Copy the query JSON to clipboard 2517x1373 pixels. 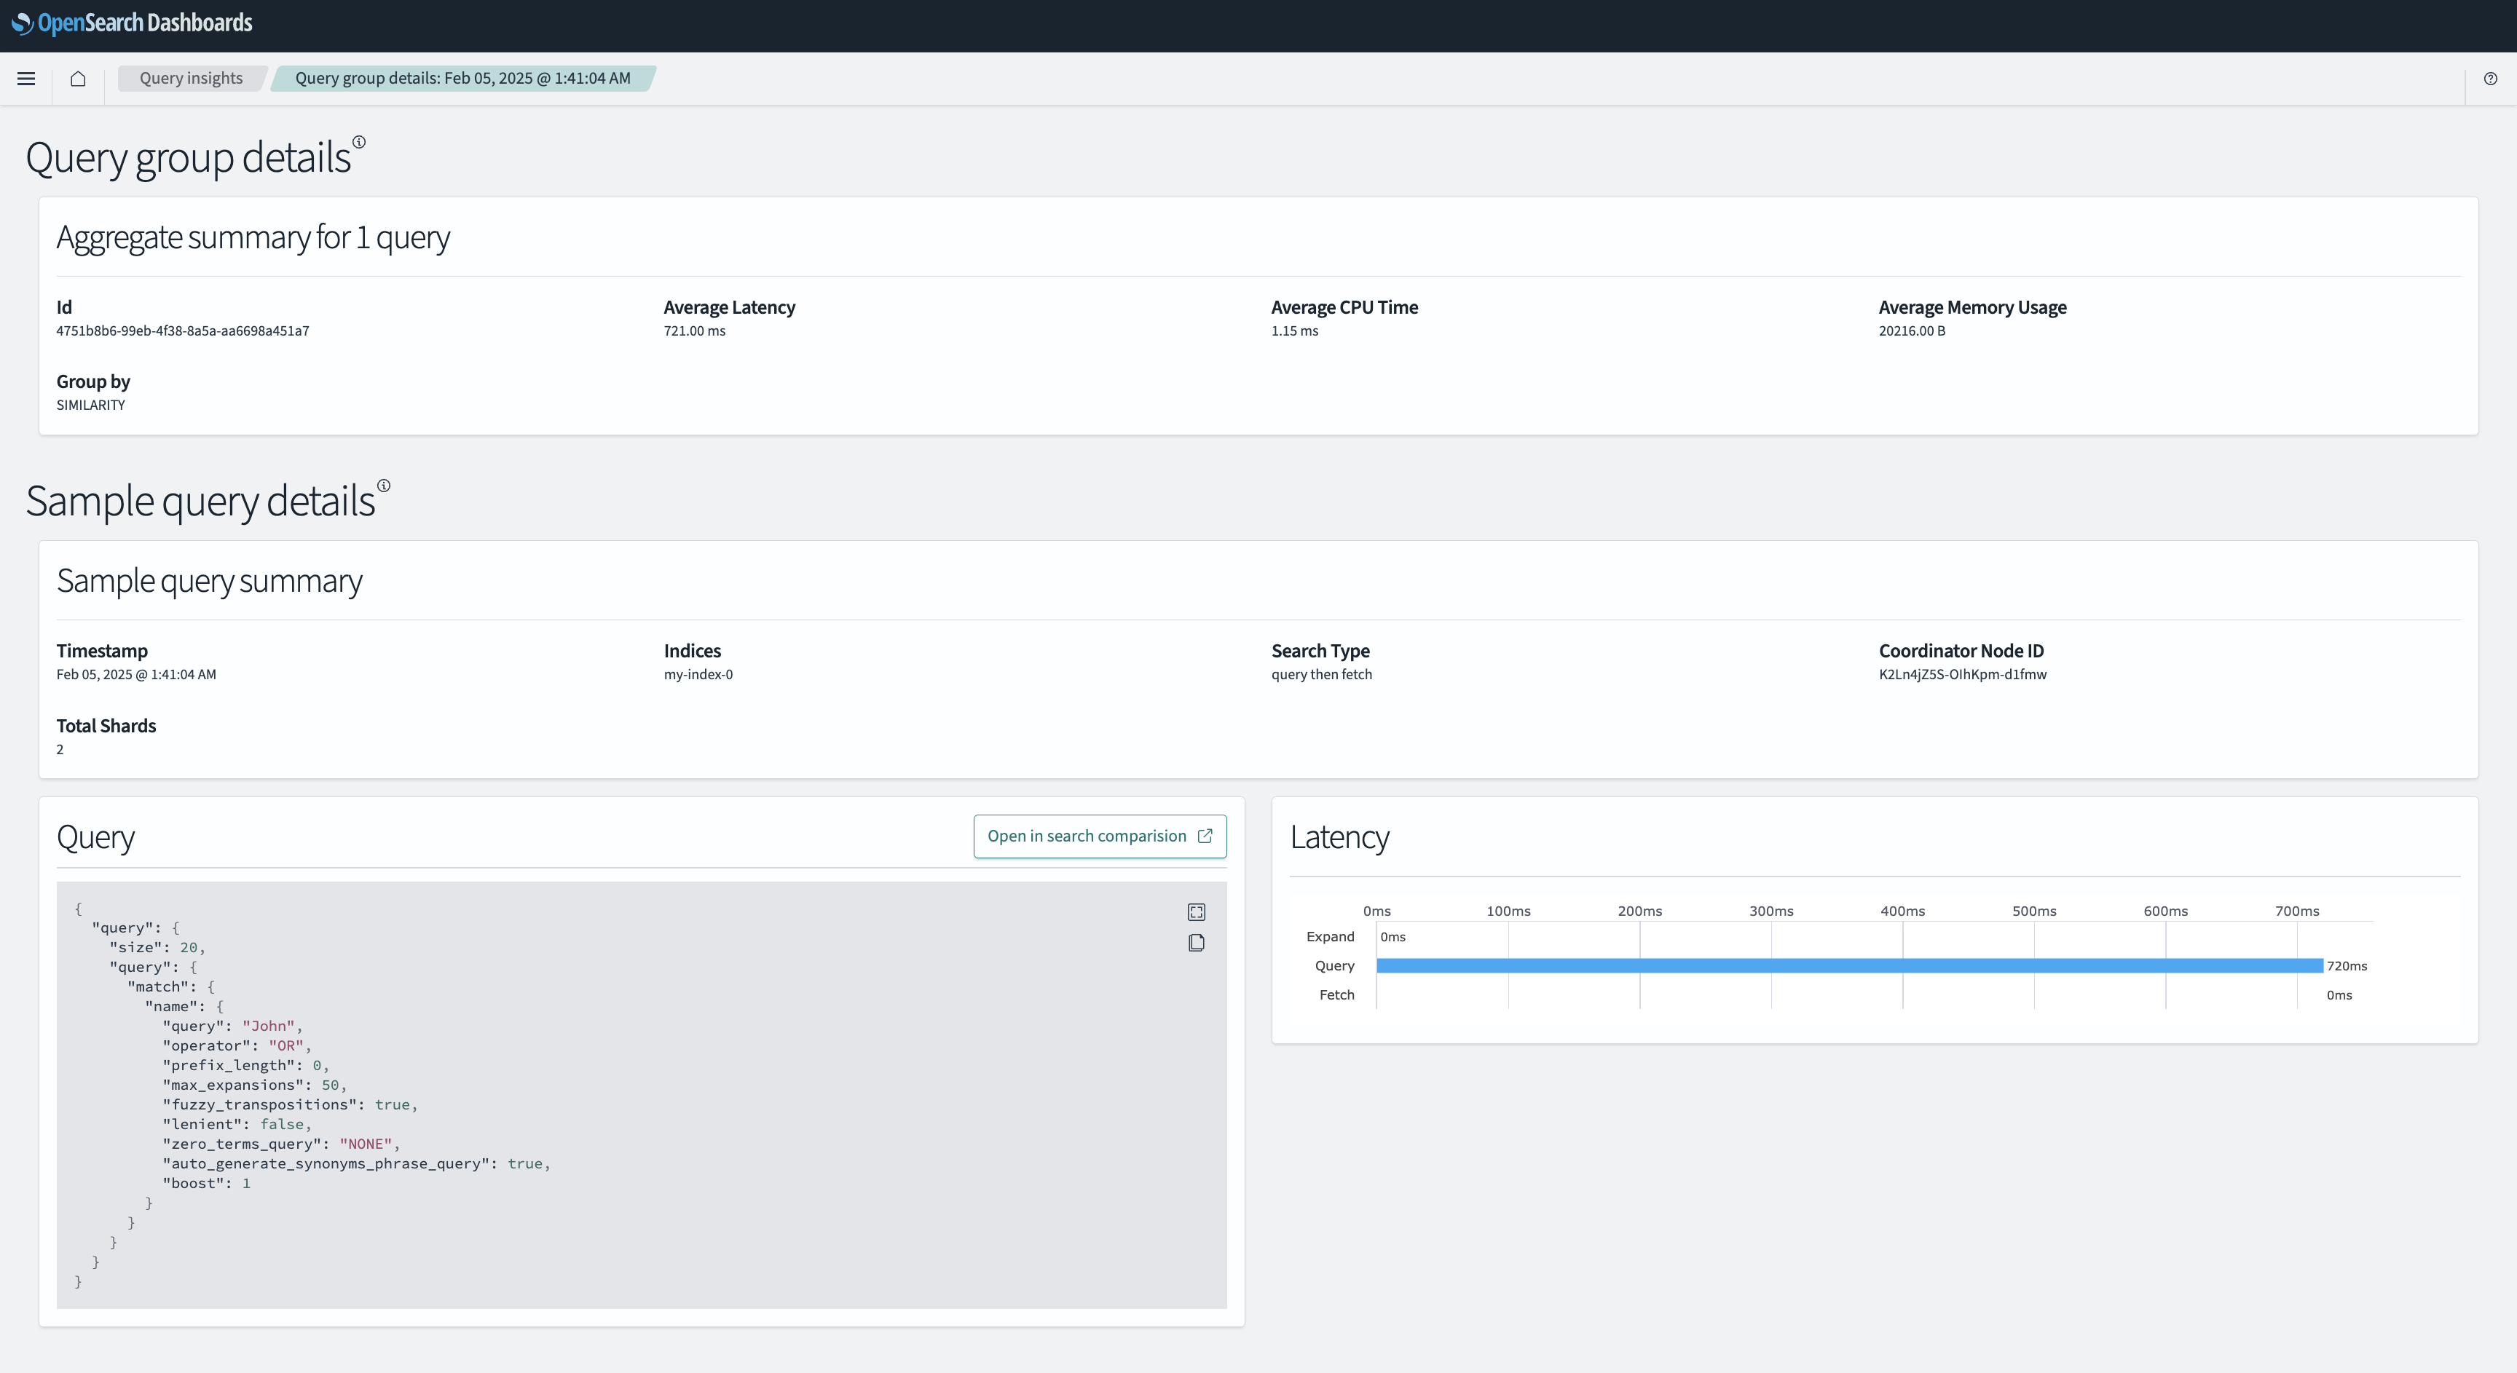(1196, 943)
